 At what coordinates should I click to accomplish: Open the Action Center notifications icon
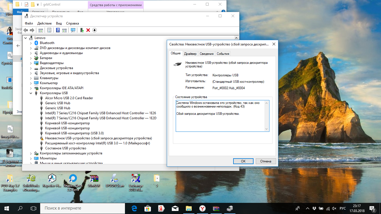pyautogui.click(x=372, y=208)
